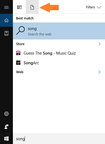The height and width of the screenshot is (144, 105).
Task: Click the SongArc app thumbnail
Action: click(18, 63)
